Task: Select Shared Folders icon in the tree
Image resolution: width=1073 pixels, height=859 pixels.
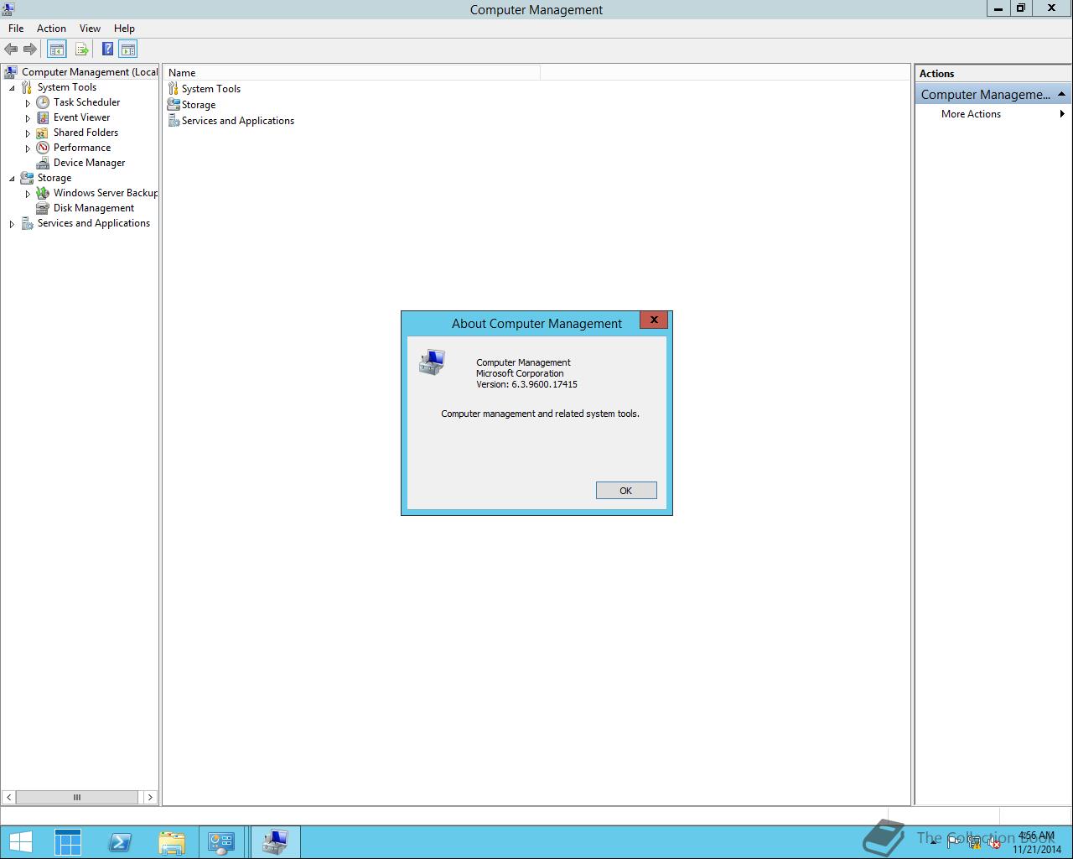Action: click(x=43, y=133)
